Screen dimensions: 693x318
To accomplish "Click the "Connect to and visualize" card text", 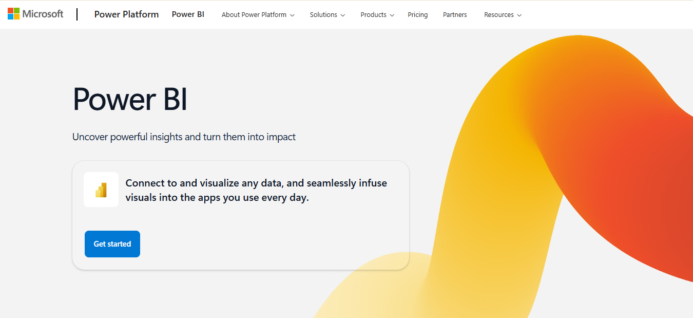I will click(x=256, y=190).
